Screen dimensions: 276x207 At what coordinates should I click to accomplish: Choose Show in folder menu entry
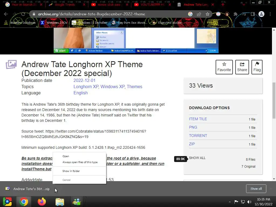pos(80,171)
